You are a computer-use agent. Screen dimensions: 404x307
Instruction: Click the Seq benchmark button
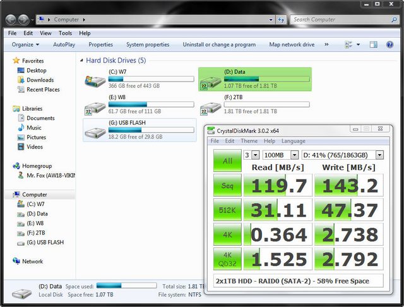(227, 185)
